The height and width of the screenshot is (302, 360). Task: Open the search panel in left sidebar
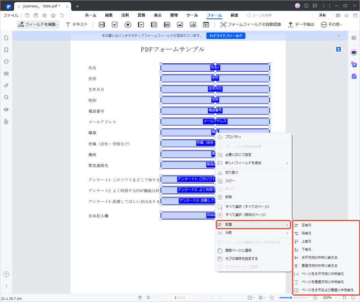click(x=6, y=97)
